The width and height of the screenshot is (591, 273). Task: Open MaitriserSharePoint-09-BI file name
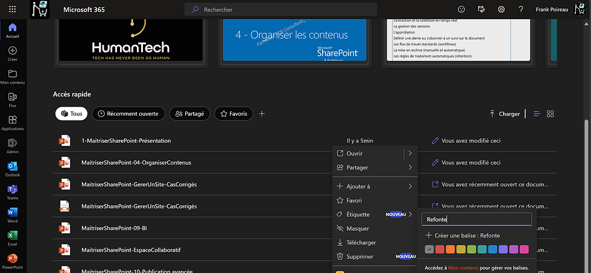114,228
